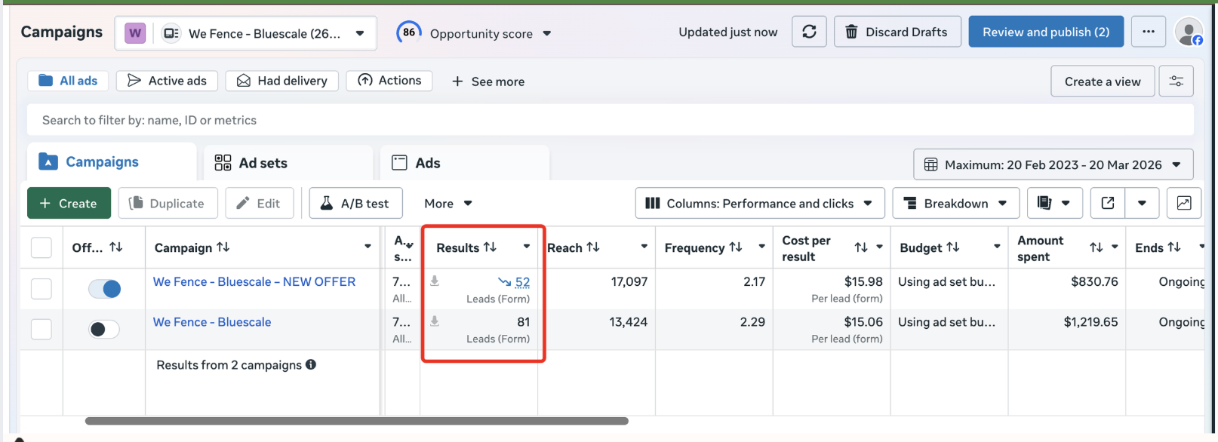The width and height of the screenshot is (1218, 442).
Task: Click the search filter input field
Action: (610, 120)
